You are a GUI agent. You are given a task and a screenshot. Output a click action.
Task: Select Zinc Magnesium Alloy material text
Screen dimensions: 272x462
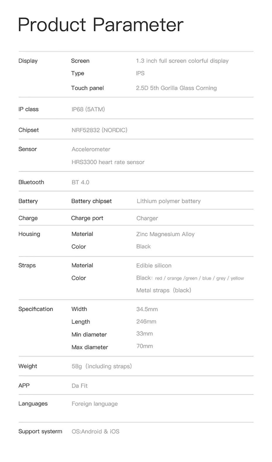[x=165, y=234]
